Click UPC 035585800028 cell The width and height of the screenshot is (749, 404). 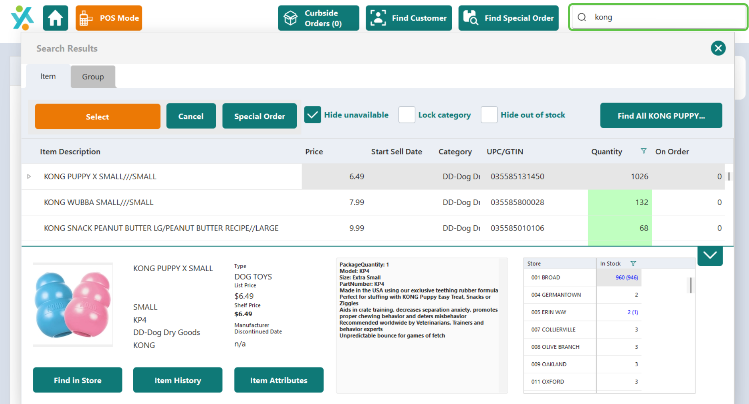tap(517, 202)
